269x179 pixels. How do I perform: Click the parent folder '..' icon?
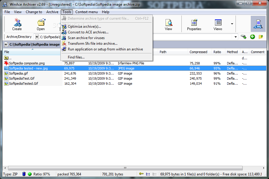6,58
